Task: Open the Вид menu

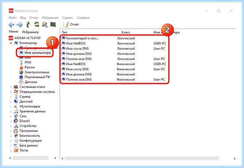Action: [23, 18]
